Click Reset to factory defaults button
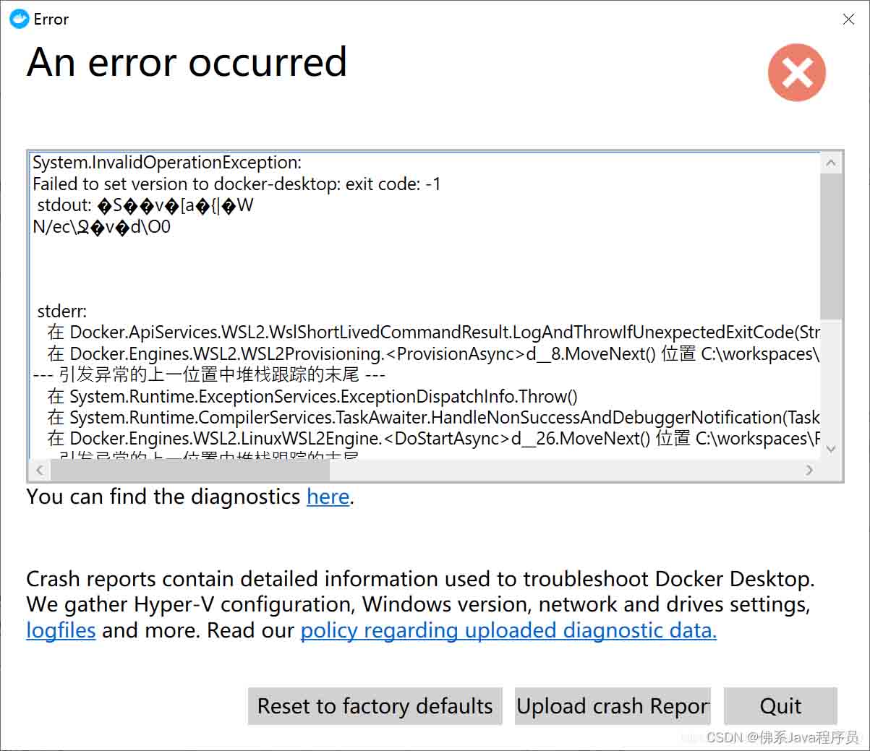This screenshot has width=870, height=751. tap(375, 706)
